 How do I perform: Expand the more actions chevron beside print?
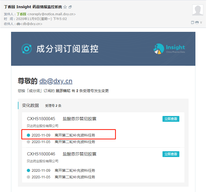[x=201, y=22]
